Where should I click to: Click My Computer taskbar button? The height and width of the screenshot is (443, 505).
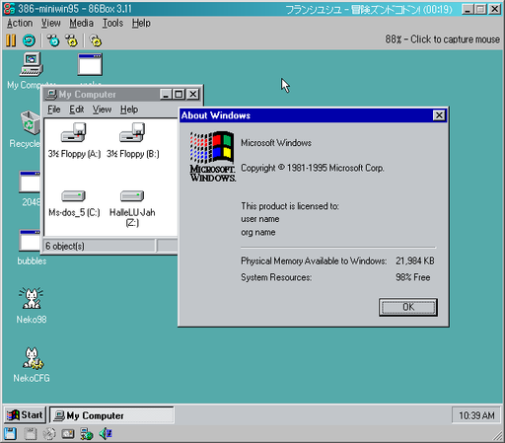point(111,415)
